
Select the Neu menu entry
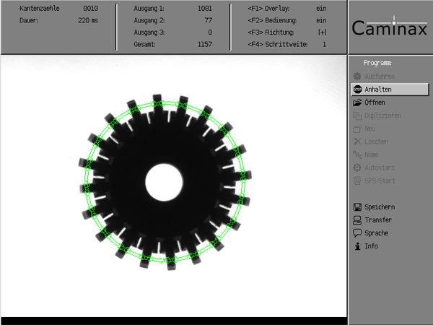click(x=371, y=129)
